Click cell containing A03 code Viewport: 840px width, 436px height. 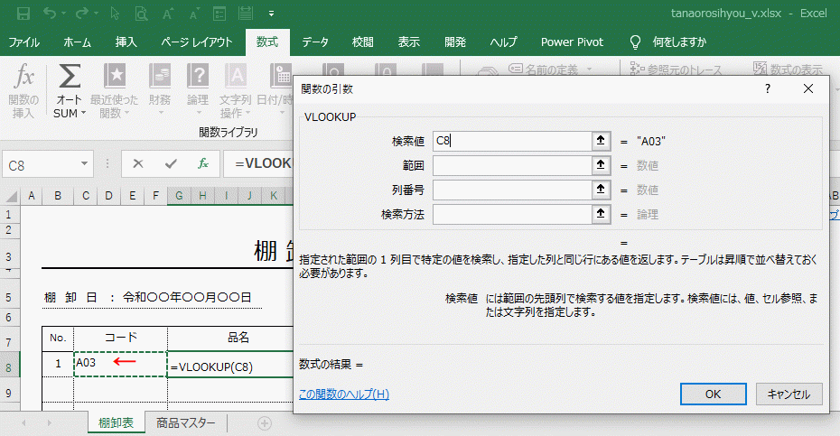pyautogui.click(x=120, y=364)
